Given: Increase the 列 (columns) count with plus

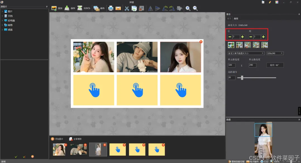Looking at the screenshot, I should click(x=263, y=37).
